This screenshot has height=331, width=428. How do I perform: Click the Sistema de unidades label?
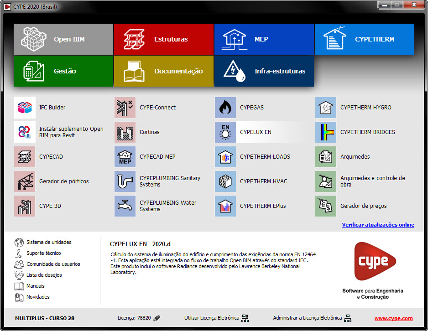click(49, 242)
